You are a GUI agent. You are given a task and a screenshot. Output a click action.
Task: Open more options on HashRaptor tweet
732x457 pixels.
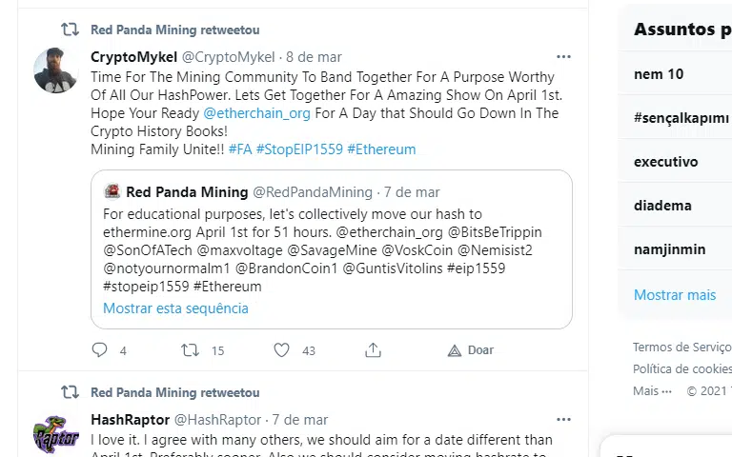pyautogui.click(x=563, y=420)
